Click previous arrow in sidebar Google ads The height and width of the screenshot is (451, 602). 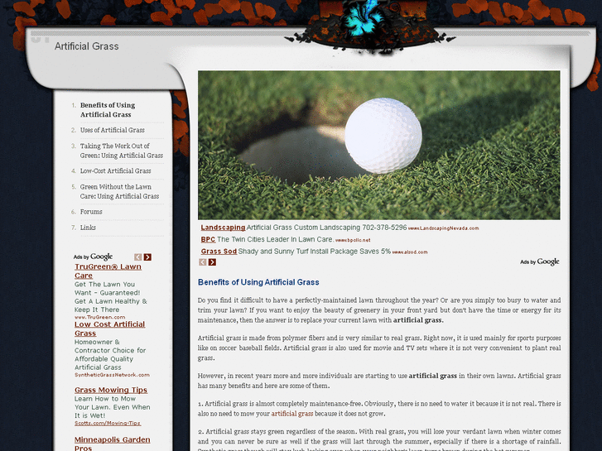click(137, 257)
